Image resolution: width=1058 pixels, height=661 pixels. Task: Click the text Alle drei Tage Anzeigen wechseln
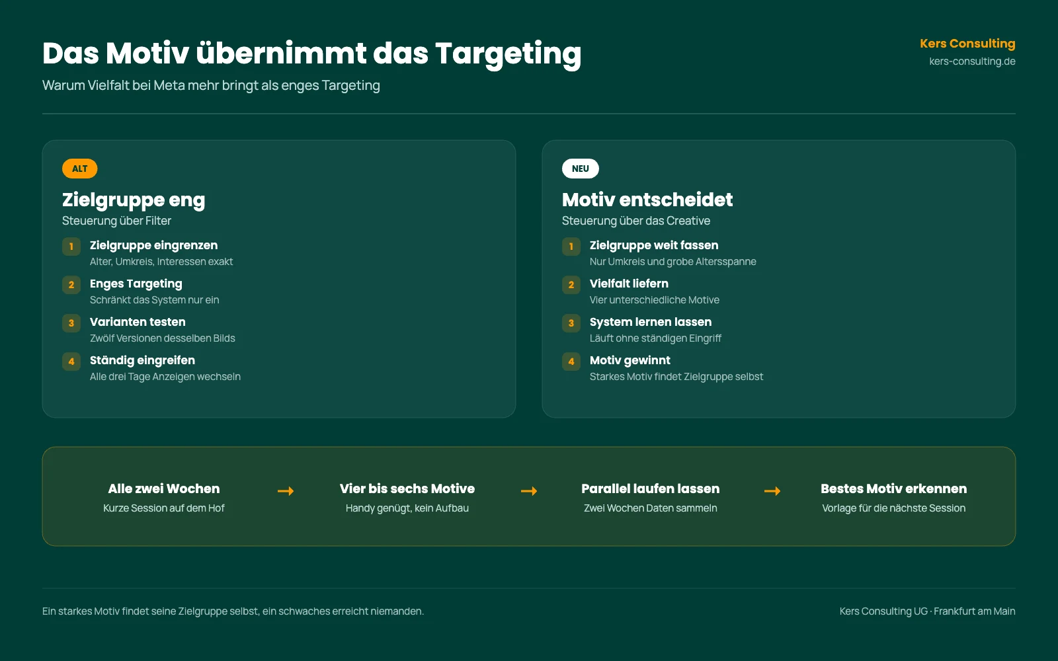click(165, 377)
